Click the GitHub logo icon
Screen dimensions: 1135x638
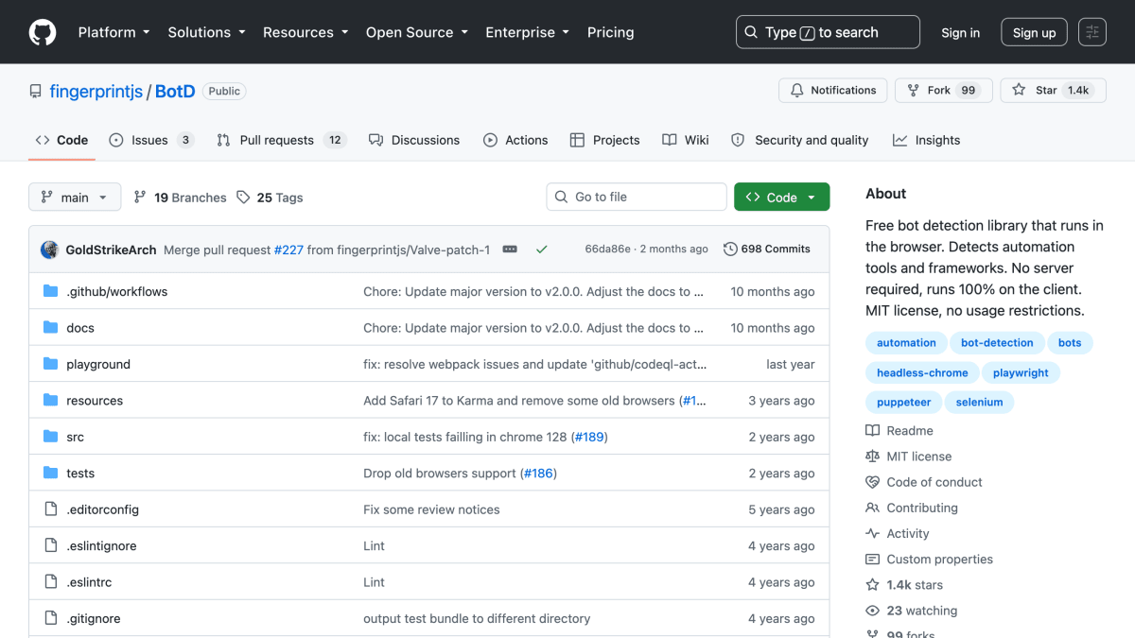[x=43, y=32]
